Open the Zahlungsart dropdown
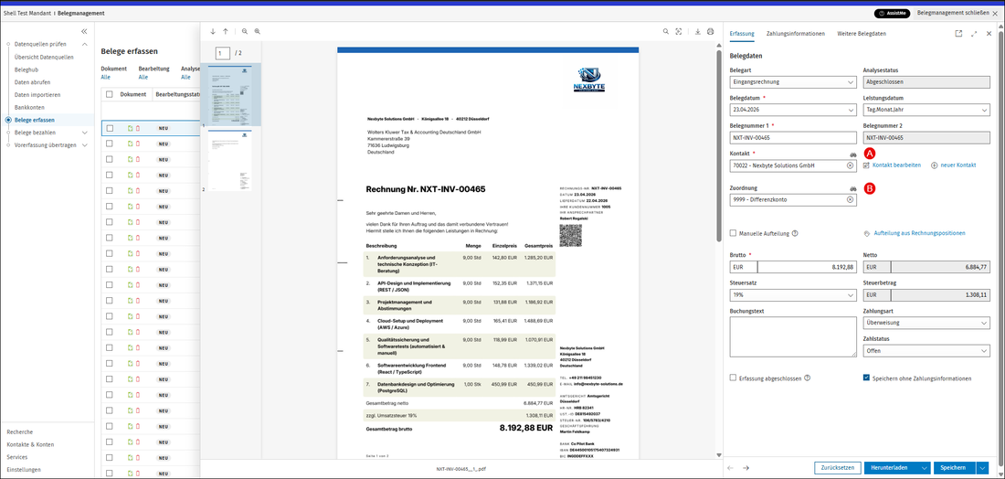Image resolution: width=1005 pixels, height=479 pixels. [926, 324]
